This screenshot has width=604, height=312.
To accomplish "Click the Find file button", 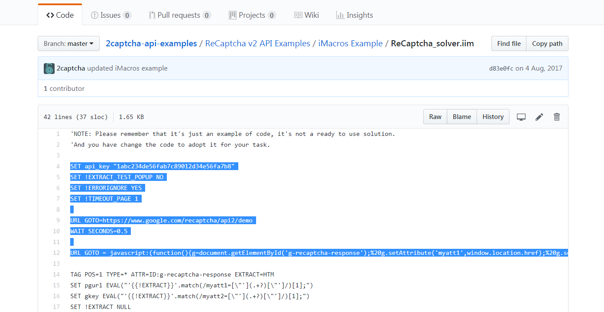I will coord(509,43).
